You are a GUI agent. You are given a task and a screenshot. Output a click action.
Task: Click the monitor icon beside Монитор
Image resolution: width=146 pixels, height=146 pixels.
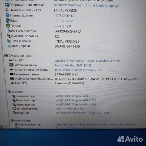click(15, 112)
